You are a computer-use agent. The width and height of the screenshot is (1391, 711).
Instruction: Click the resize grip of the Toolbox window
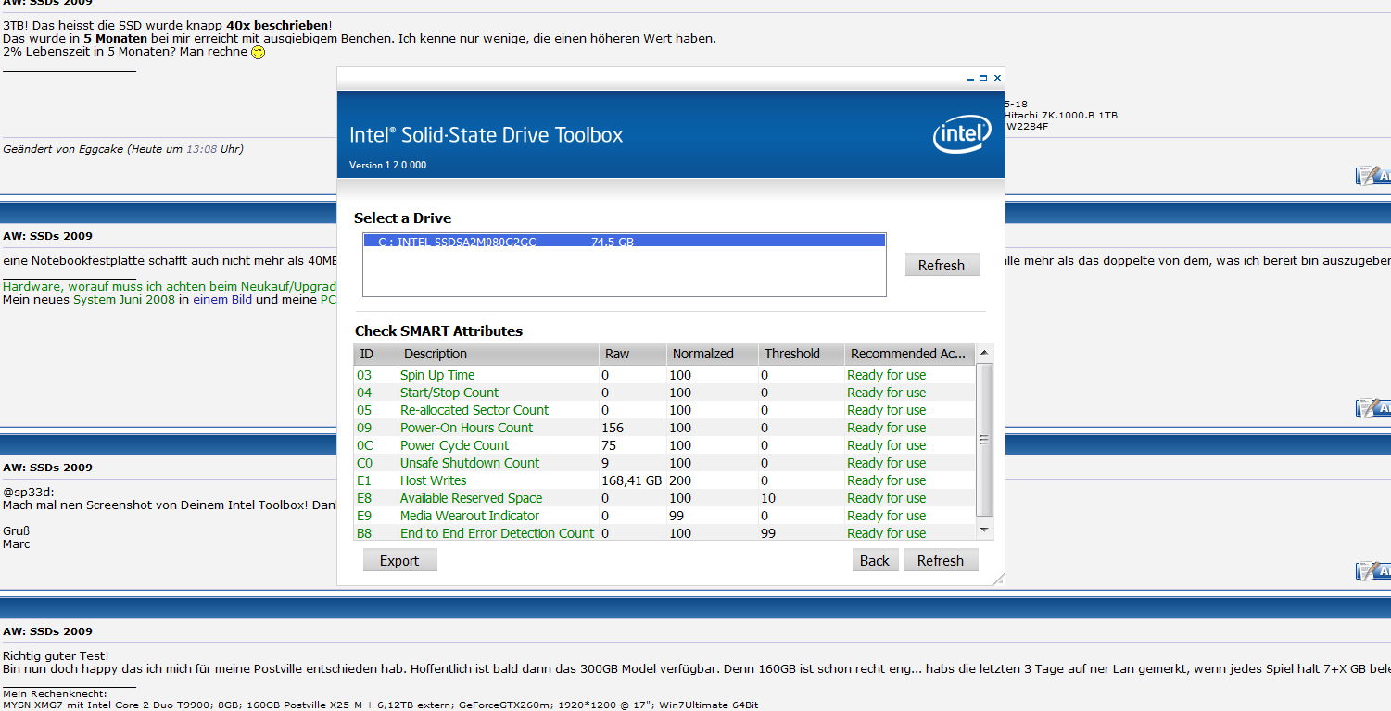coord(998,579)
